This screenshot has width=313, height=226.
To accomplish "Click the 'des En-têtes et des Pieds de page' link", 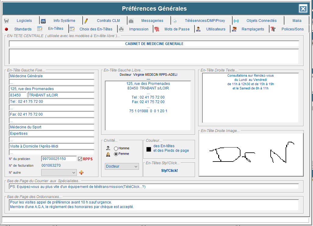I will coord(171,148).
